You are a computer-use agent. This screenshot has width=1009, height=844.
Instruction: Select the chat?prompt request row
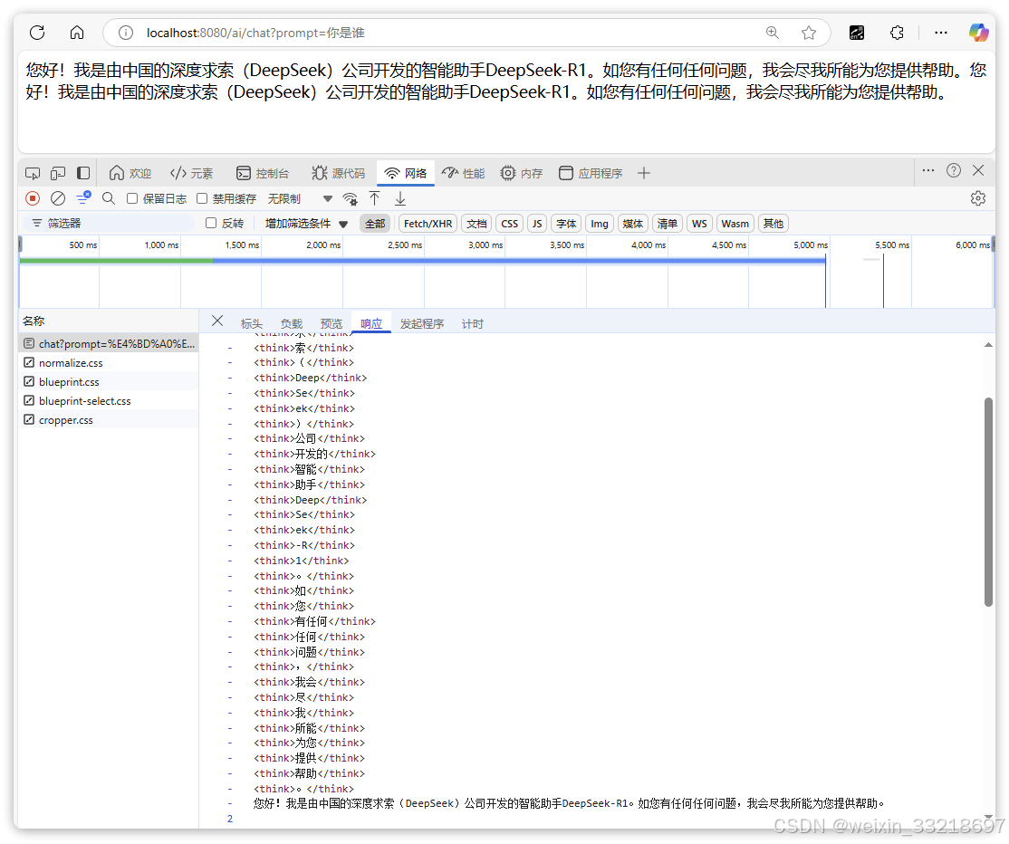click(109, 343)
